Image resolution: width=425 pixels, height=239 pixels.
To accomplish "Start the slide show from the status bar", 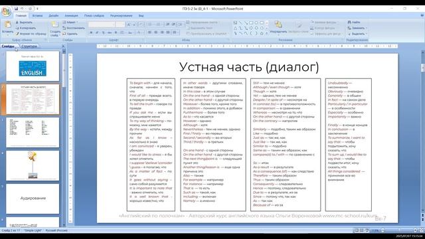I will click(367, 230).
